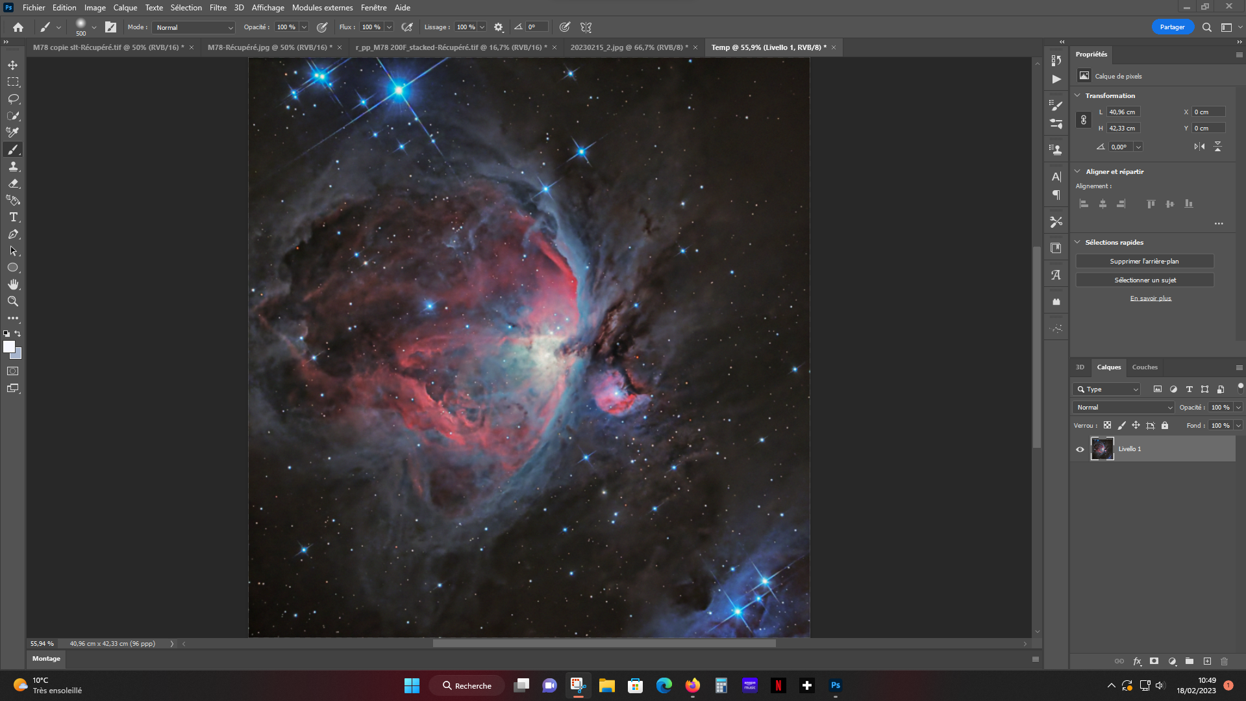Open the Calque menu
Image resolution: width=1246 pixels, height=701 pixels.
(x=125, y=8)
